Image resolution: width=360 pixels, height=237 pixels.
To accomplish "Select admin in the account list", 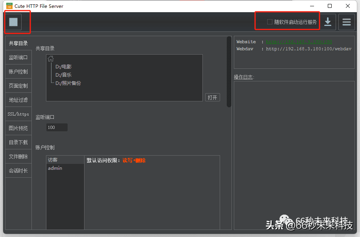I will click(x=55, y=168).
